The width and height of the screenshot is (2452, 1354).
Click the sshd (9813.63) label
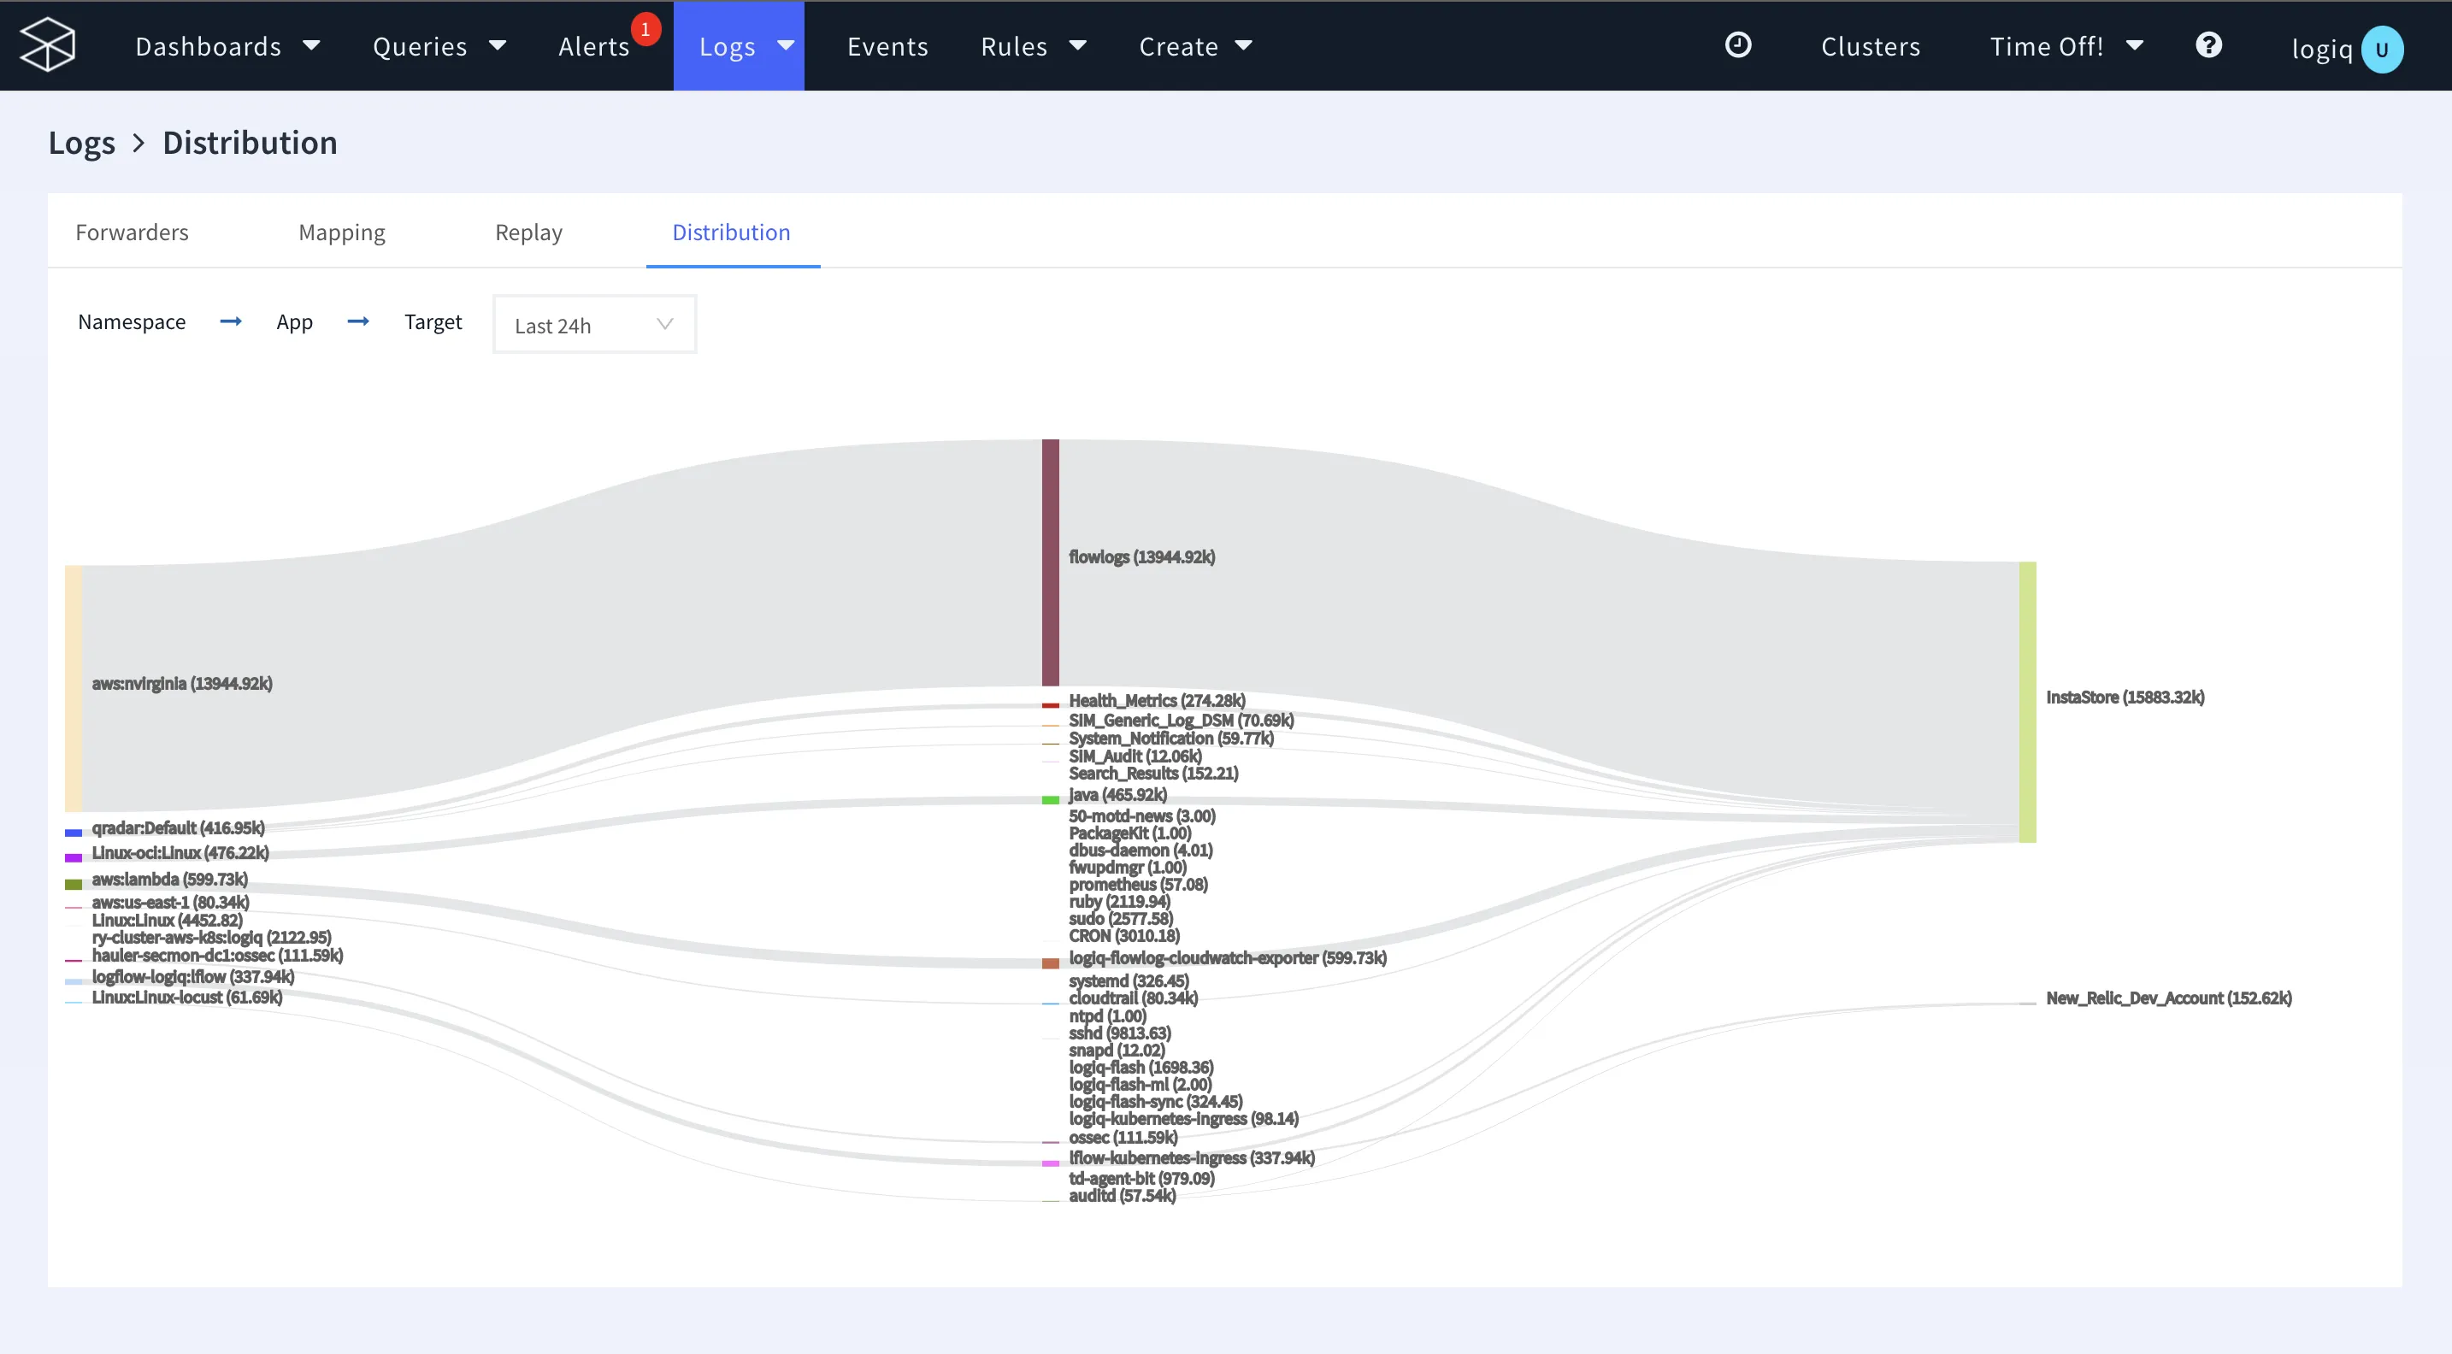point(1119,1033)
